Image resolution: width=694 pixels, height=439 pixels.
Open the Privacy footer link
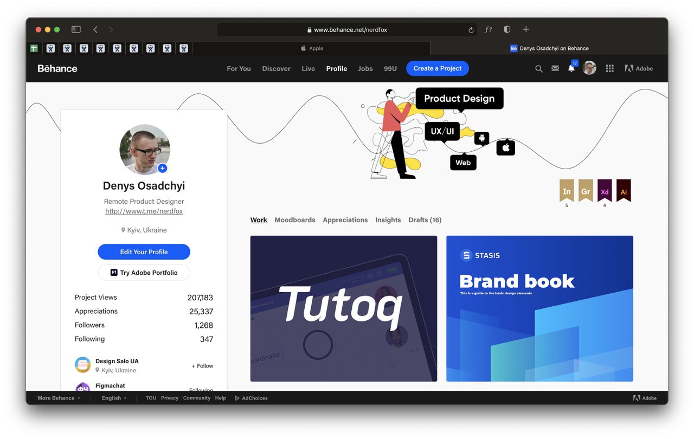170,398
